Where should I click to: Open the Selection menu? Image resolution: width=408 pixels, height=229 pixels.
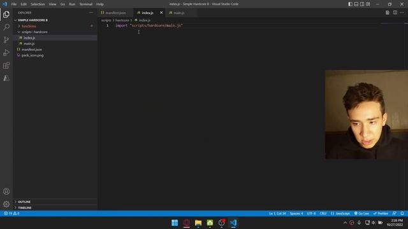coord(38,4)
